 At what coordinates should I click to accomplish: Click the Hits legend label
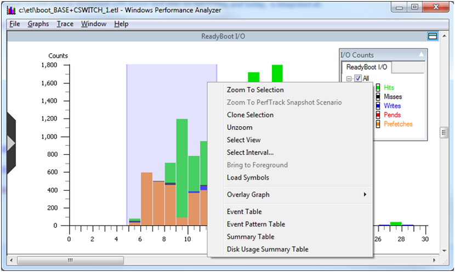[389, 87]
